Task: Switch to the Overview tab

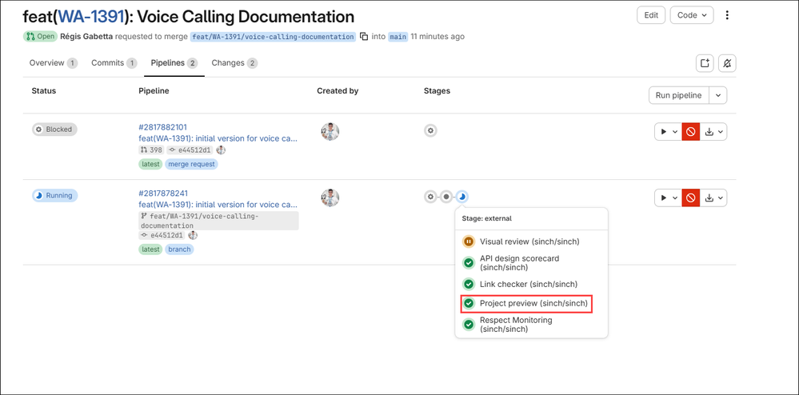Action: click(x=53, y=63)
